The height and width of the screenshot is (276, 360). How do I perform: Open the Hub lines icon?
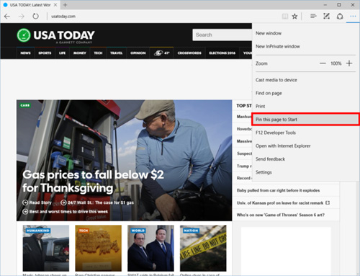tap(313, 16)
